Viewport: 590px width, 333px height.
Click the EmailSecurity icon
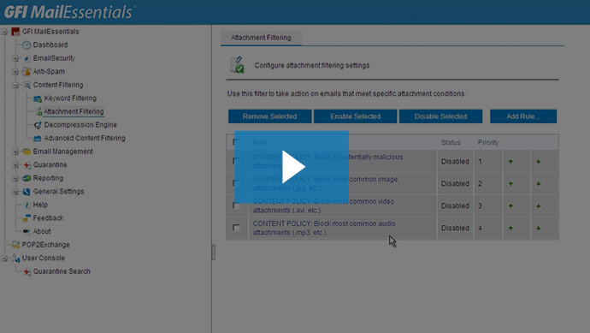pos(27,58)
